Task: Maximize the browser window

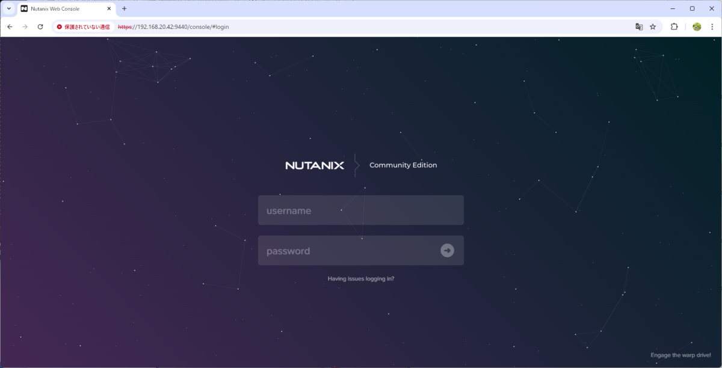Action: [693, 8]
